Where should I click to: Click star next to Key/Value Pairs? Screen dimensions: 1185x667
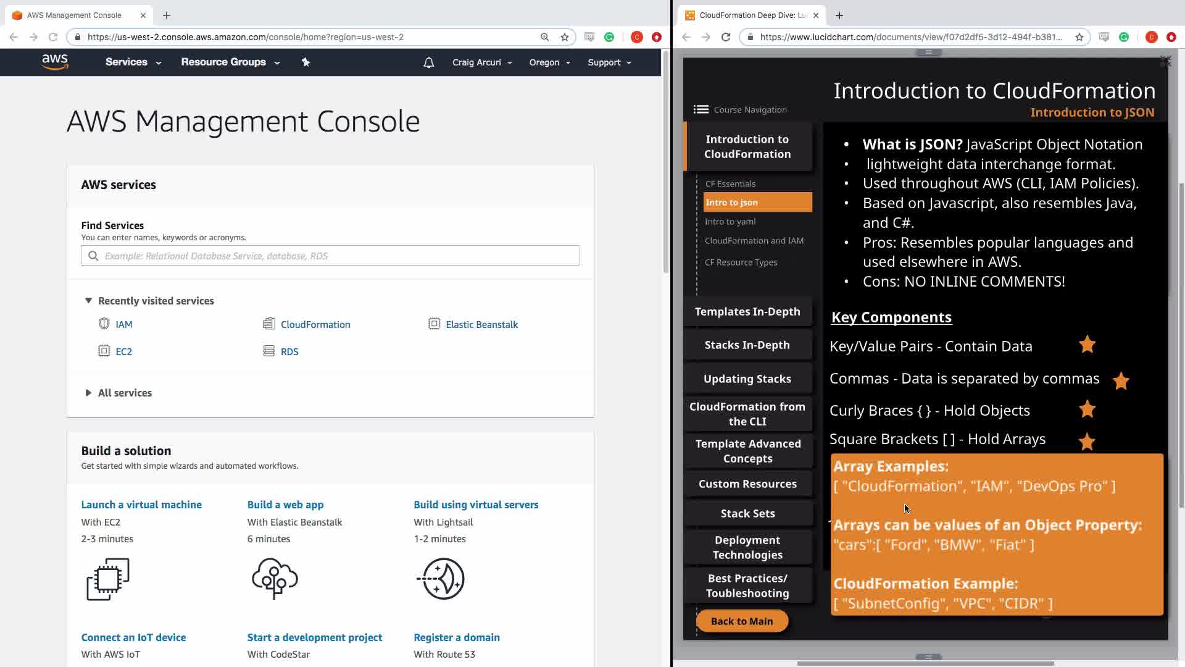click(1087, 345)
